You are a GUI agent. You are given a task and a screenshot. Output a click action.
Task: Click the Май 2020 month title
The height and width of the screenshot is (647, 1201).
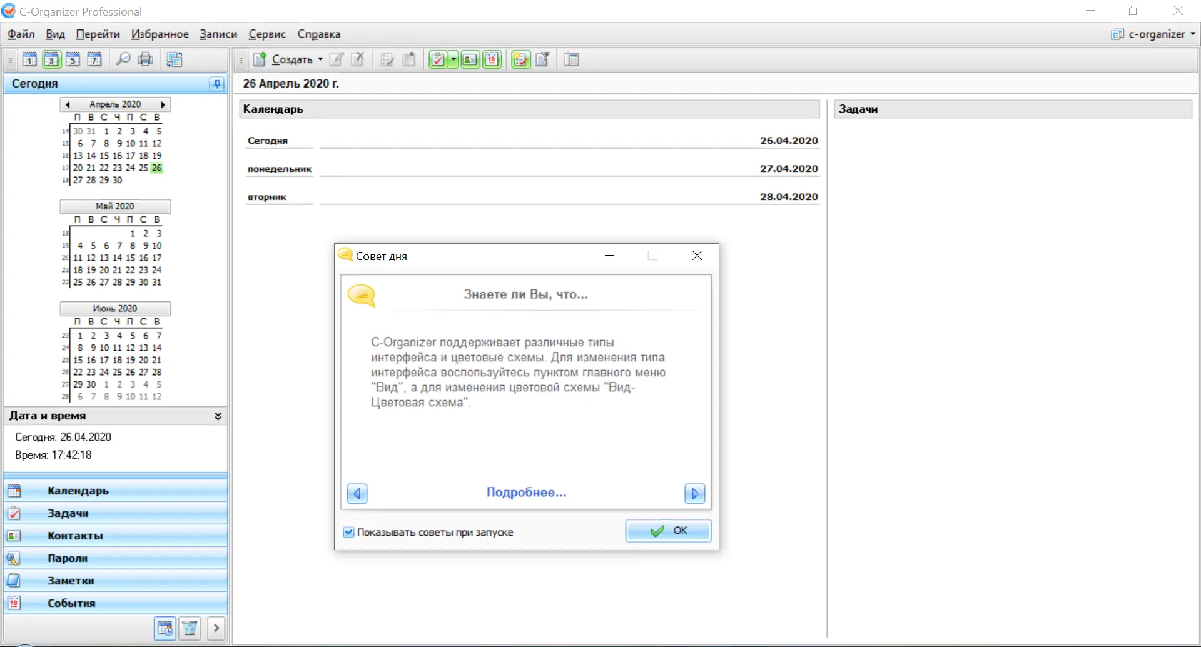tap(115, 206)
